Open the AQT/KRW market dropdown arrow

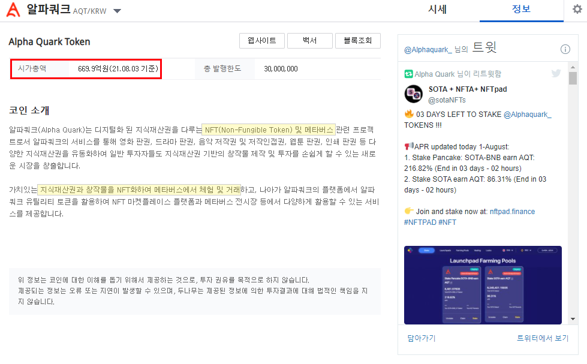pyautogui.click(x=117, y=11)
